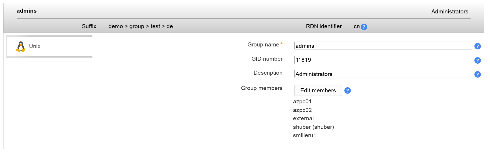This screenshot has width=490, height=156.
Task: Click the suffix path demo > group > test > de
Action: pos(140,26)
